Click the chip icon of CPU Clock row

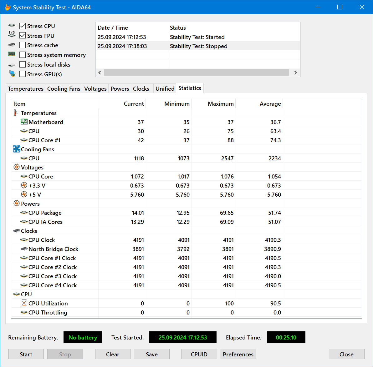[x=24, y=239]
